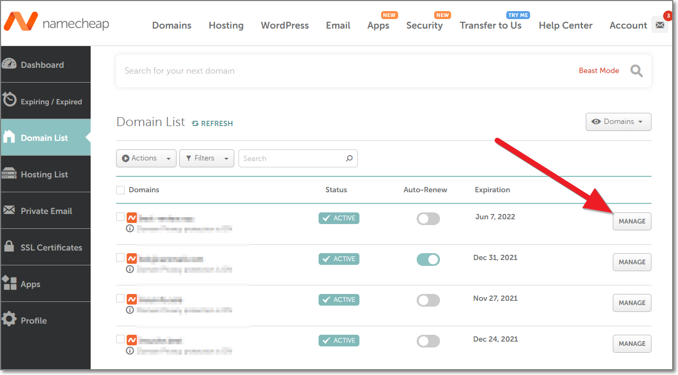
Task: Open the Hosting top menu
Action: tap(226, 25)
